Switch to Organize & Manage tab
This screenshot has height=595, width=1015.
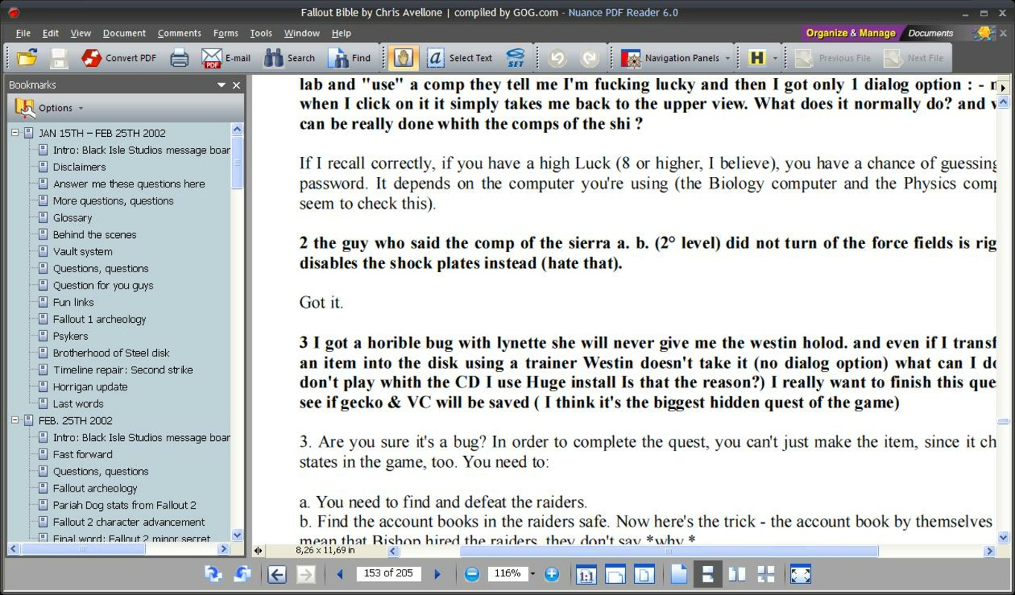[851, 33]
